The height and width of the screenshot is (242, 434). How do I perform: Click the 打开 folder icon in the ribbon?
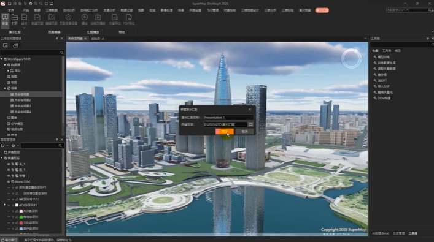tap(15, 17)
